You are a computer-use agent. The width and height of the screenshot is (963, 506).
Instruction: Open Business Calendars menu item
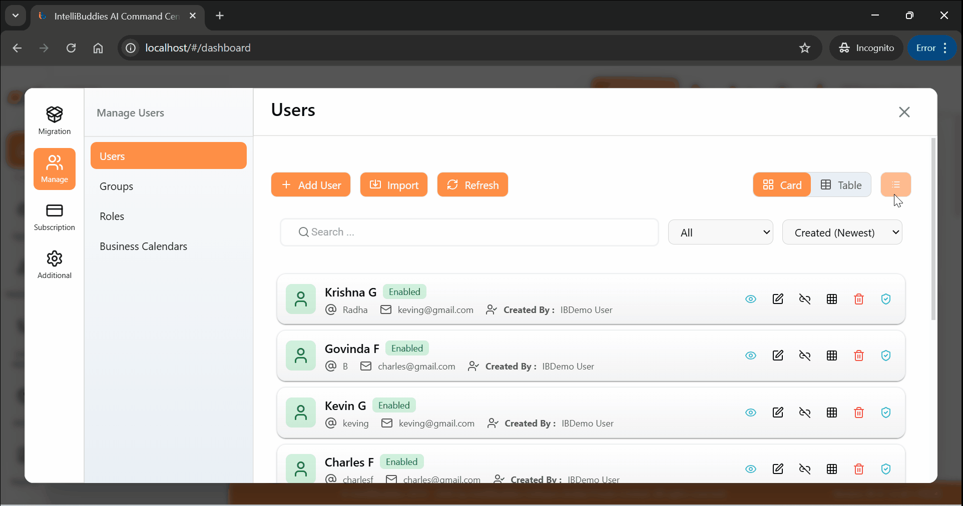[143, 246]
